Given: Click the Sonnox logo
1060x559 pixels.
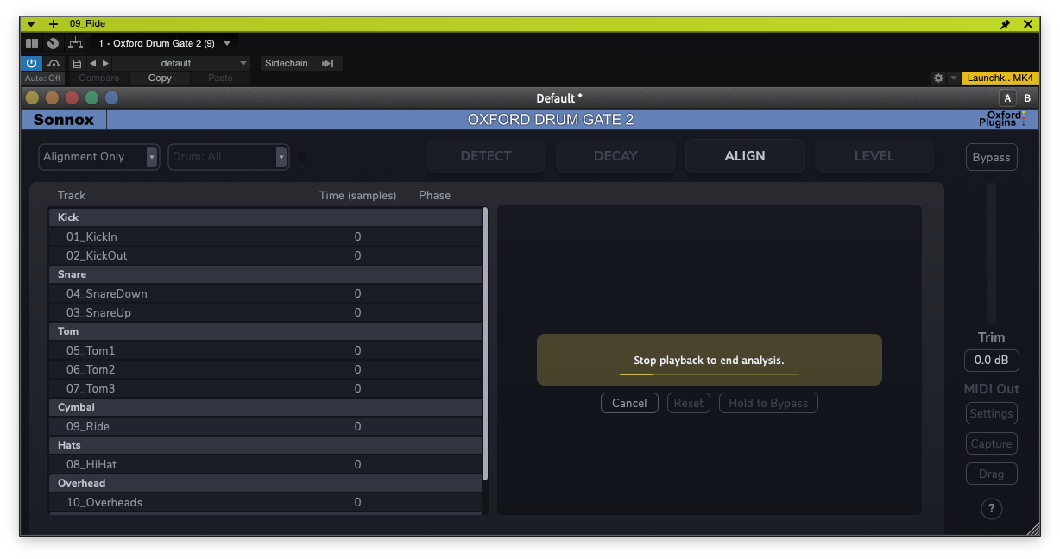Looking at the screenshot, I should pos(64,120).
